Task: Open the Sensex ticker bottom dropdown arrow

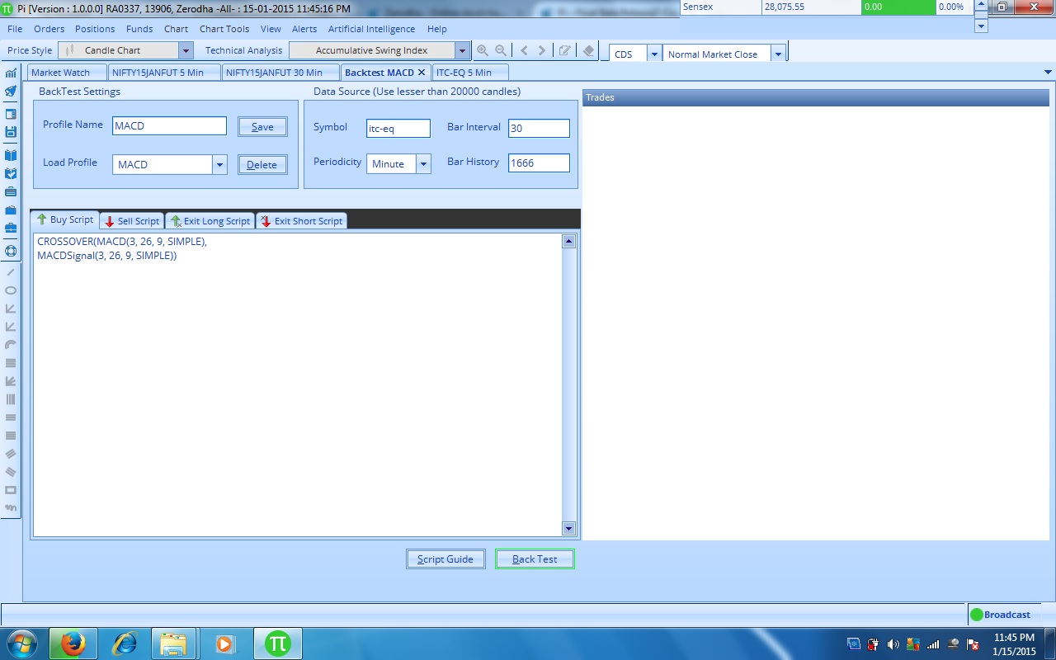Action: (x=981, y=26)
